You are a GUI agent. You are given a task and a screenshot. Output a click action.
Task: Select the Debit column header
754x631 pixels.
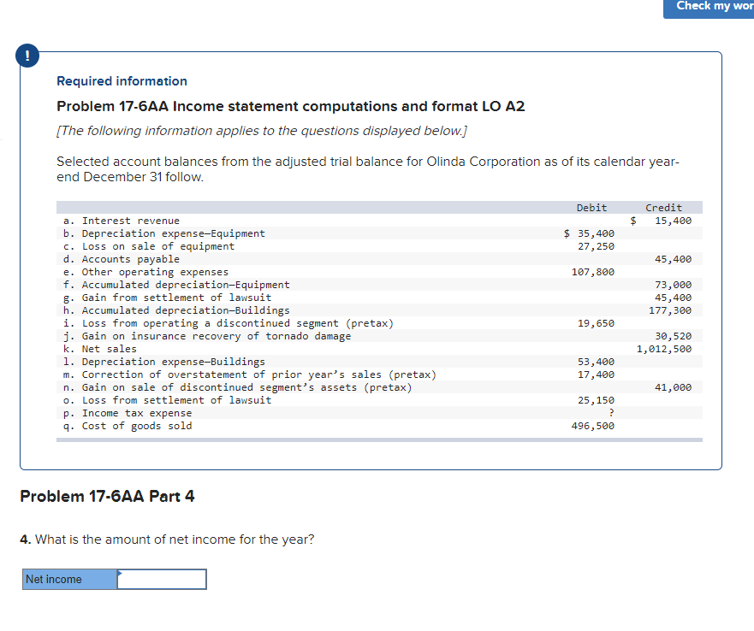pyautogui.click(x=591, y=207)
